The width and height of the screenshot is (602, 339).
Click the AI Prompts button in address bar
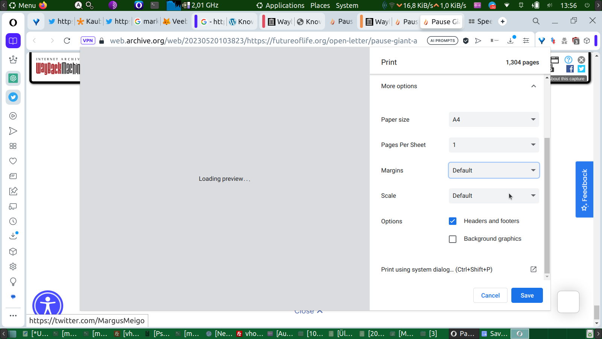(442, 41)
